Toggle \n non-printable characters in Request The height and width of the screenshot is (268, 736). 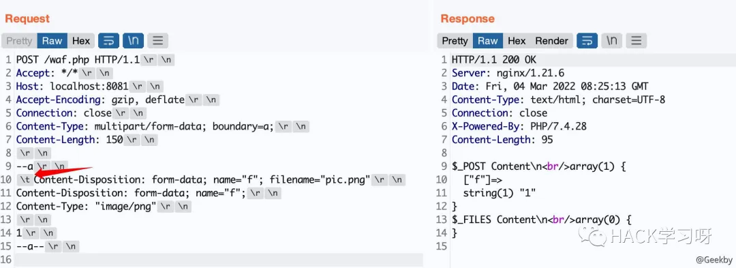tap(134, 41)
